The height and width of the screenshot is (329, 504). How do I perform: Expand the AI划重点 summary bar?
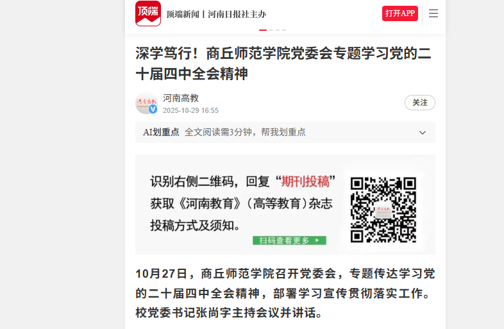click(285, 133)
